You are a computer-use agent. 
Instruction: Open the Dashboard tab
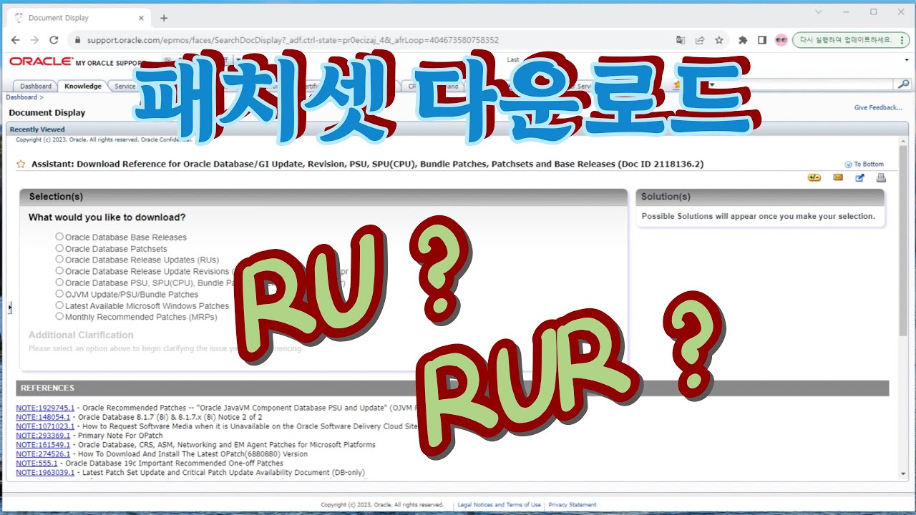(x=36, y=87)
